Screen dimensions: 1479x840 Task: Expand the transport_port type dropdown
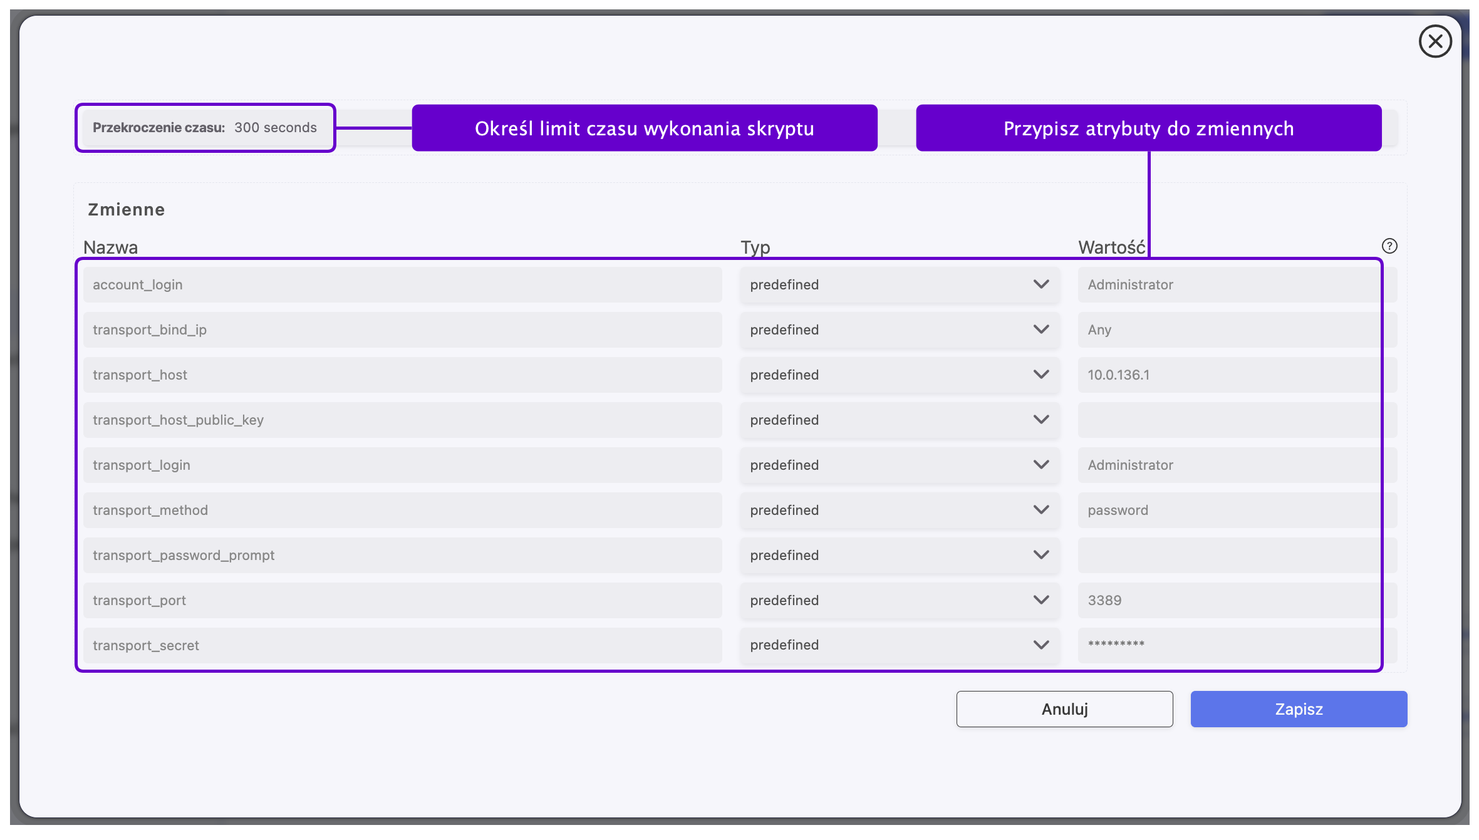pos(899,601)
